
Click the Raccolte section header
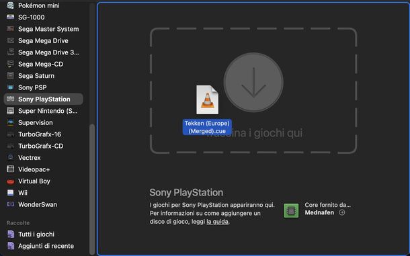tap(18, 223)
